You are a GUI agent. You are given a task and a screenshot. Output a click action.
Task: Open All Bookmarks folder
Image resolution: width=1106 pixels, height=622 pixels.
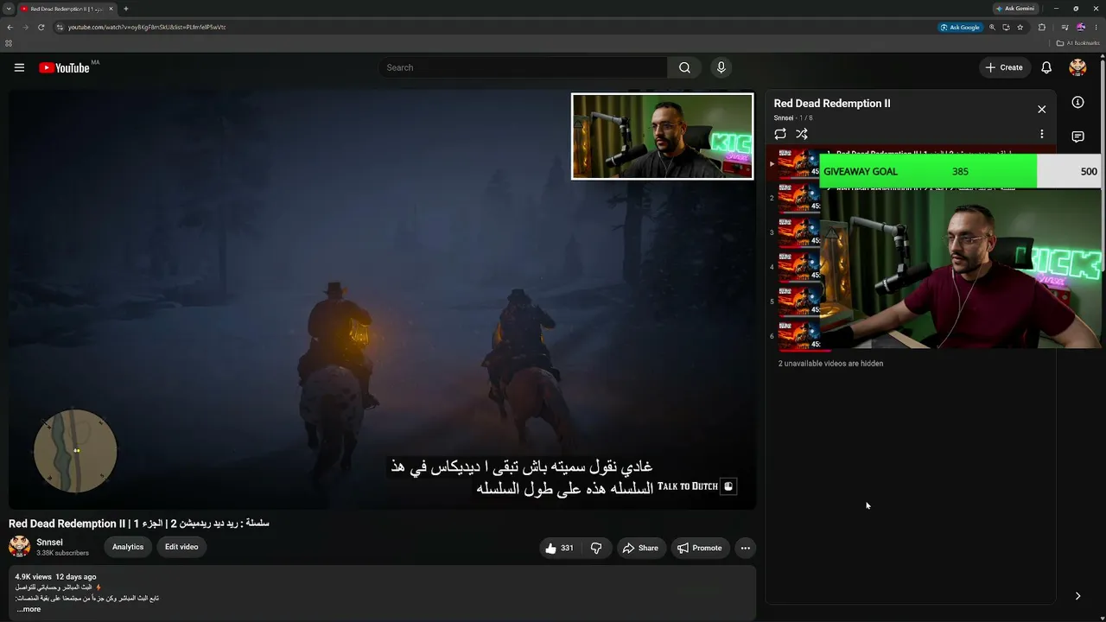[x=1078, y=42]
